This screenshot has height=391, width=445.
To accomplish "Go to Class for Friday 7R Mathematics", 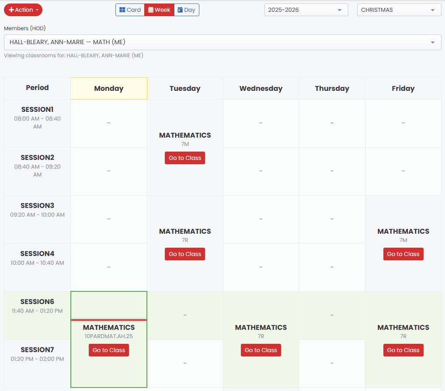I will (403, 350).
